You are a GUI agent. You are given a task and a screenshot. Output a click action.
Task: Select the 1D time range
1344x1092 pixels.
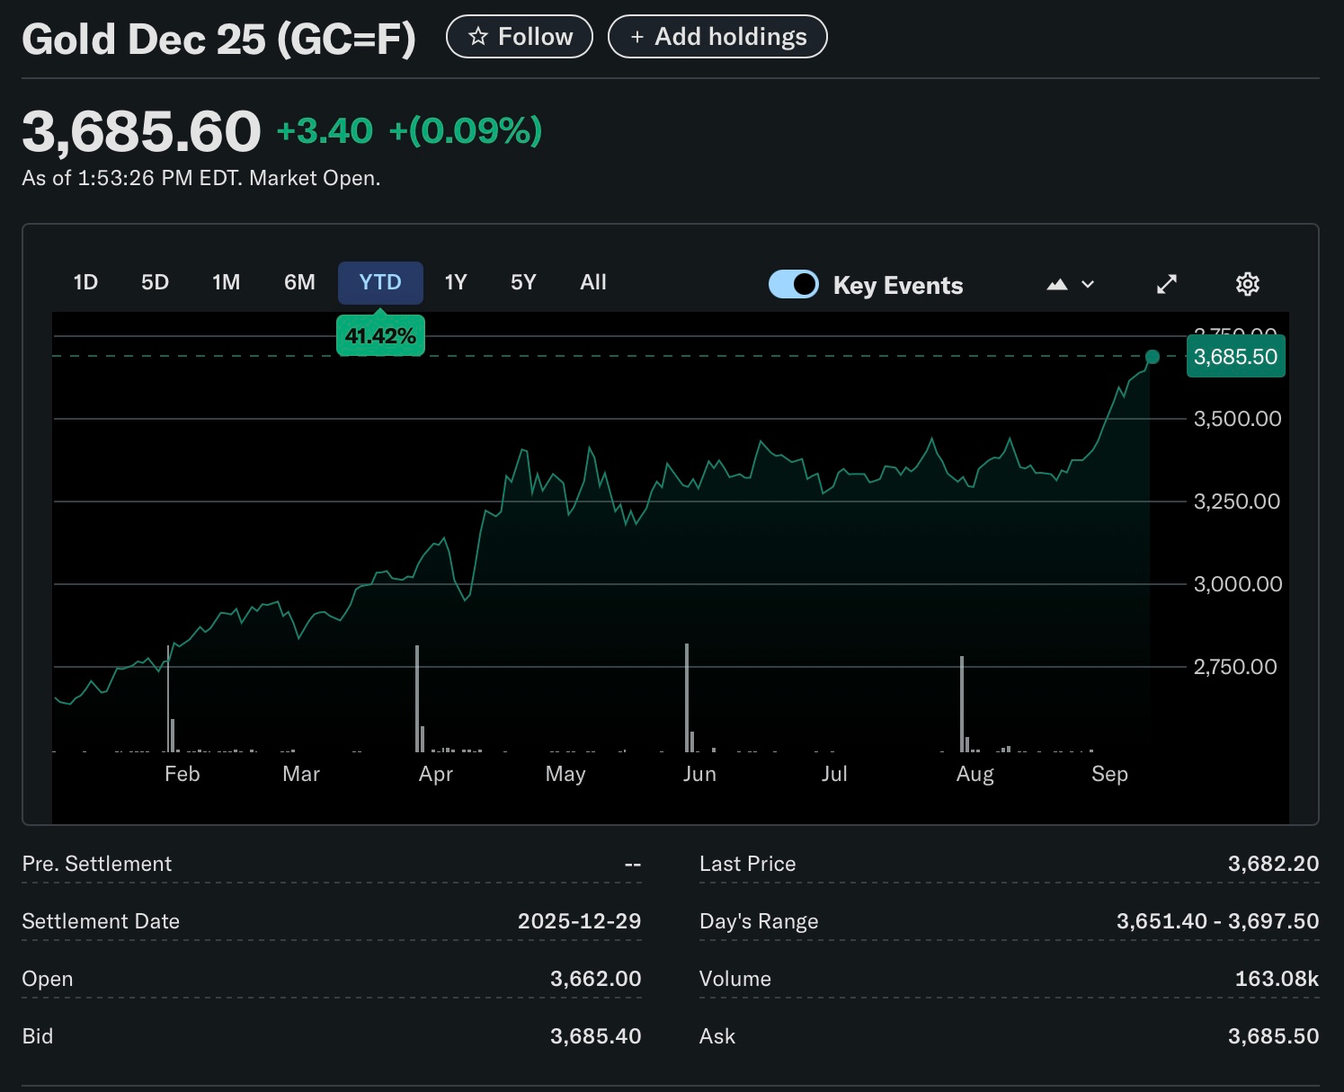85,283
